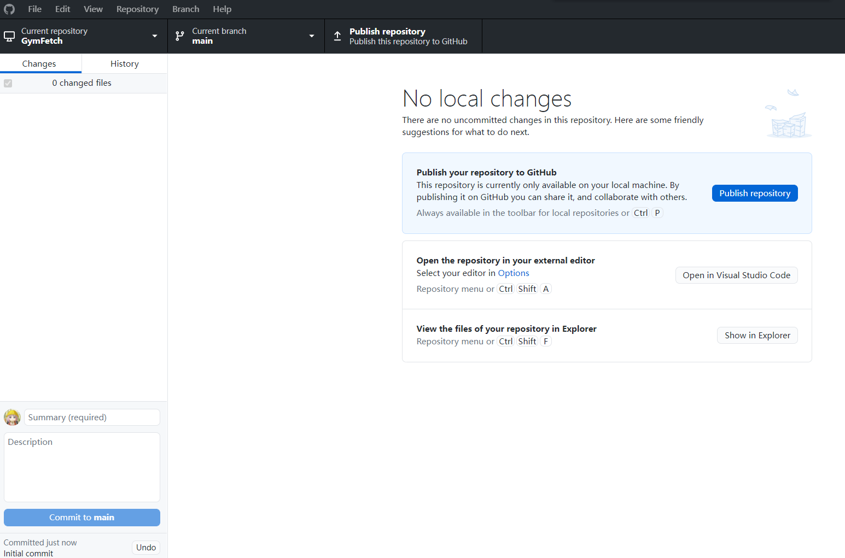
Task: Click the blue Publish repository button
Action: [755, 193]
